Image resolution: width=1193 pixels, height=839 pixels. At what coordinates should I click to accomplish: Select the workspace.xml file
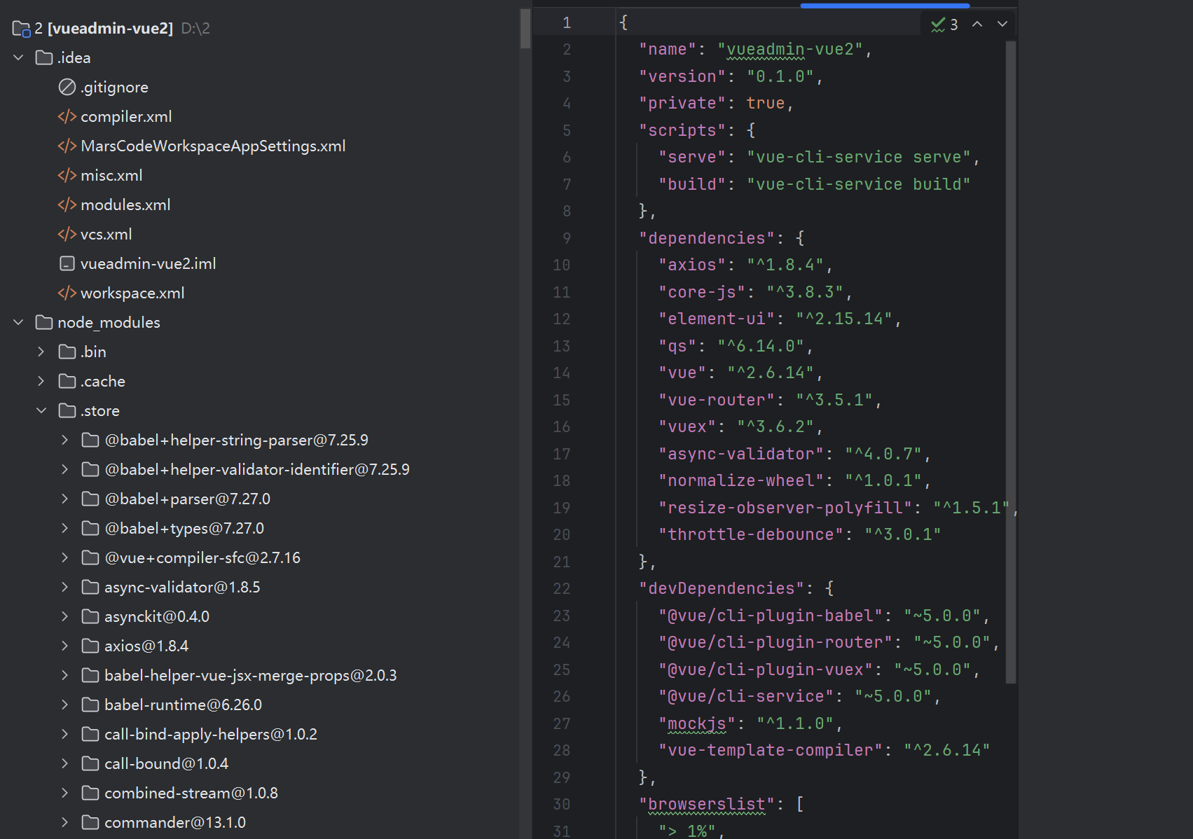pos(132,293)
